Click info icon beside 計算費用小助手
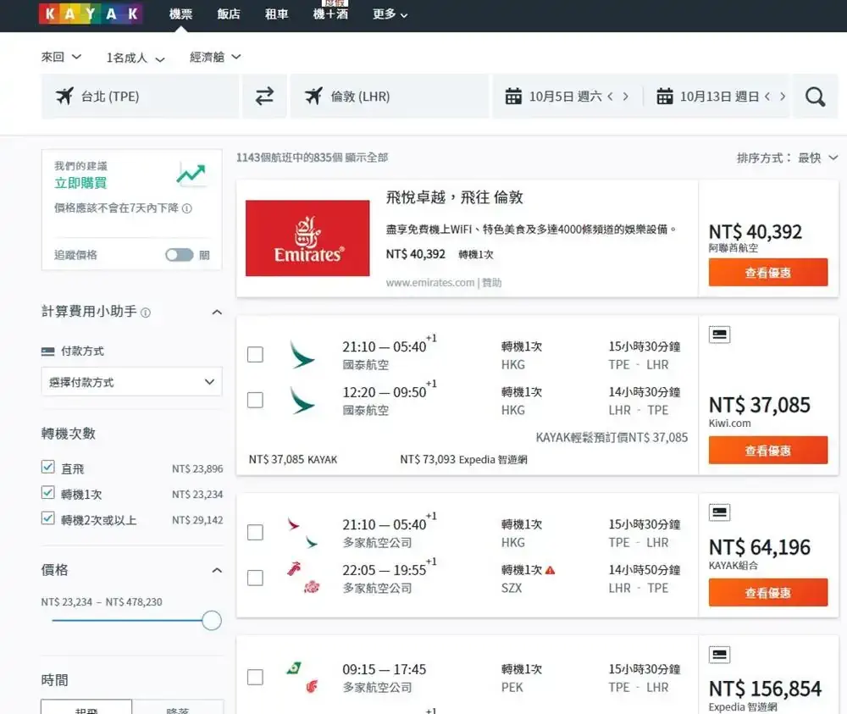Screen dimensions: 847x714 [146, 313]
